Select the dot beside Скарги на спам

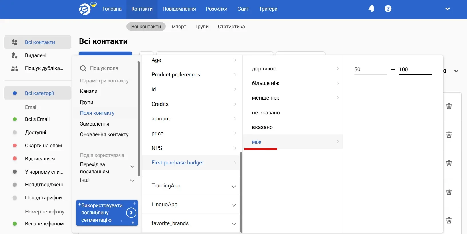[x=15, y=146]
